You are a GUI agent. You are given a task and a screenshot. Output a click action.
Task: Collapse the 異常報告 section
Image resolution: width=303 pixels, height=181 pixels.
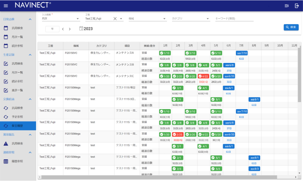click(x=30, y=134)
